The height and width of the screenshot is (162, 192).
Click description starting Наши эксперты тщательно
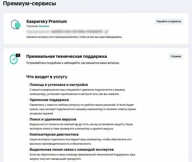click(x=80, y=141)
